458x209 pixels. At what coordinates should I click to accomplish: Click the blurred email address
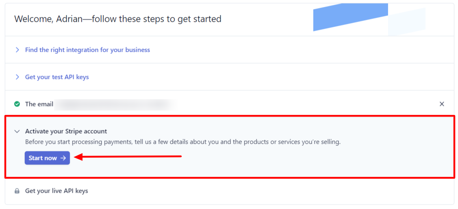pos(116,104)
